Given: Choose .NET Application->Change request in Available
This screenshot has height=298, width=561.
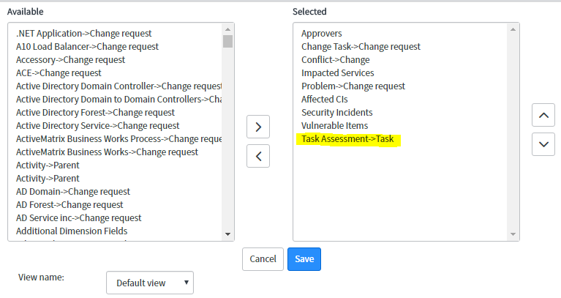Looking at the screenshot, I should click(83, 33).
